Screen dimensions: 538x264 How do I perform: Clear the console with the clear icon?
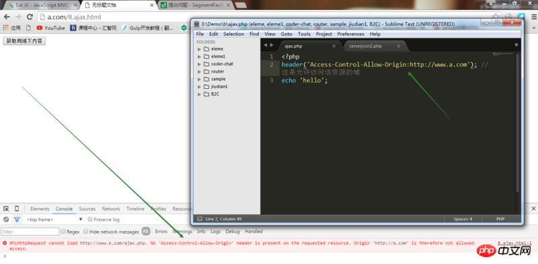(x=6, y=220)
